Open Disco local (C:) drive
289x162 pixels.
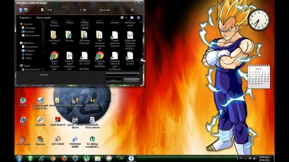pyautogui.click(x=31, y=69)
